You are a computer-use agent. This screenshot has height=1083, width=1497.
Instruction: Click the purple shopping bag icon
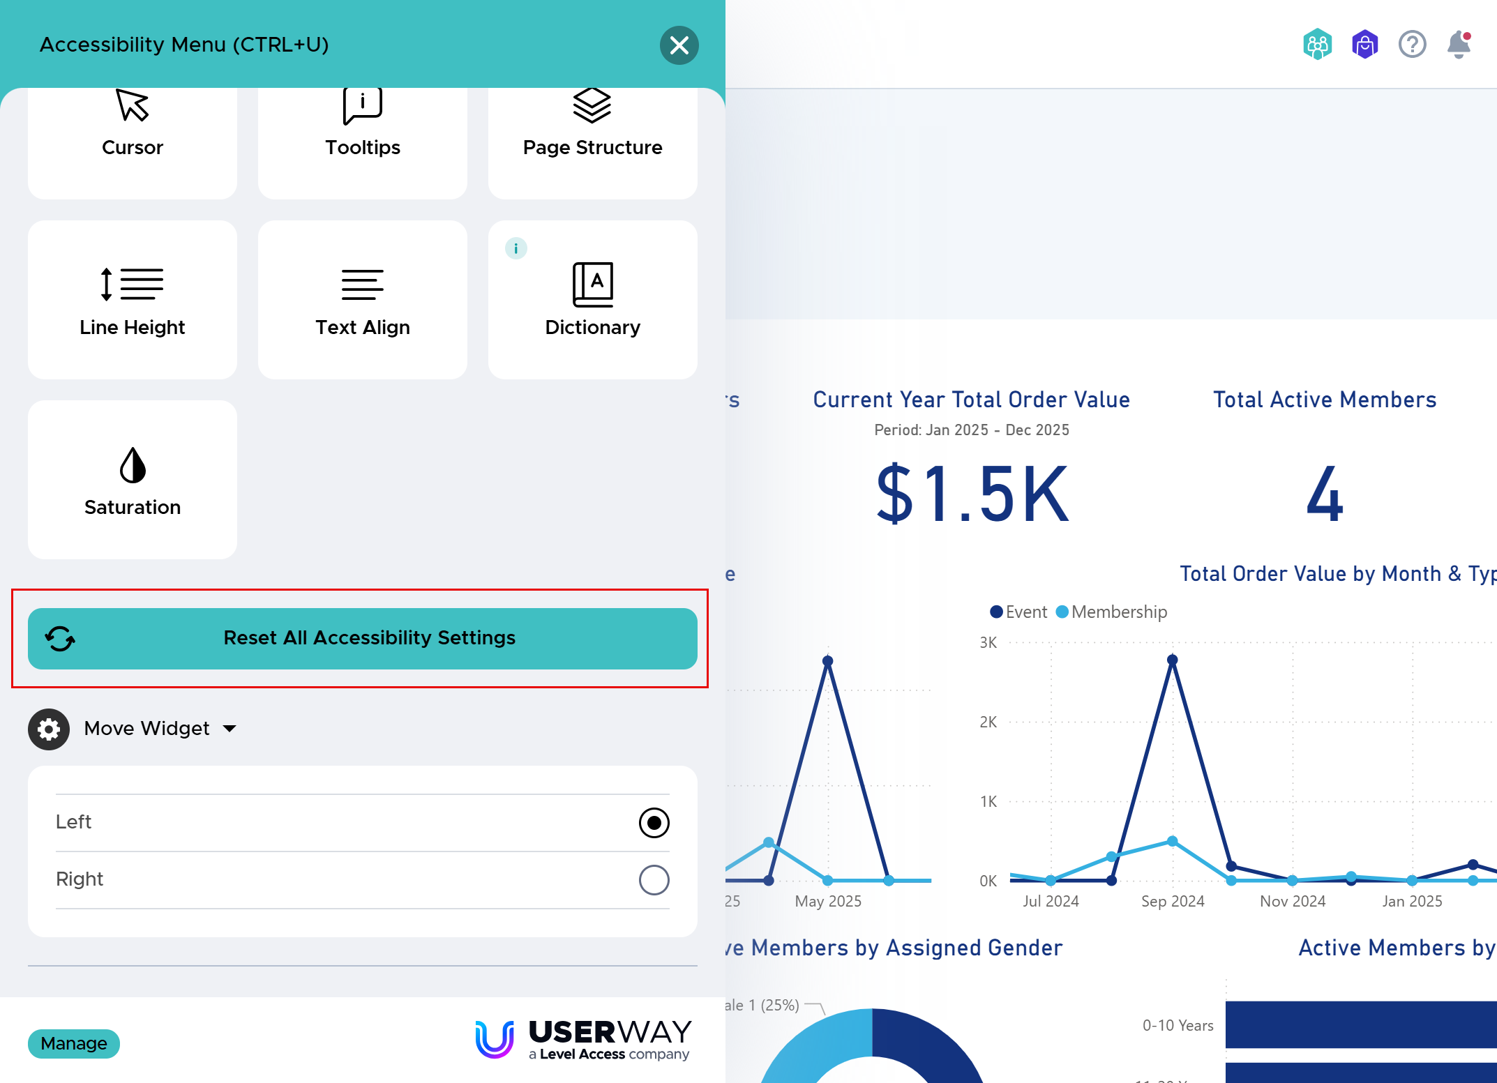1364,45
